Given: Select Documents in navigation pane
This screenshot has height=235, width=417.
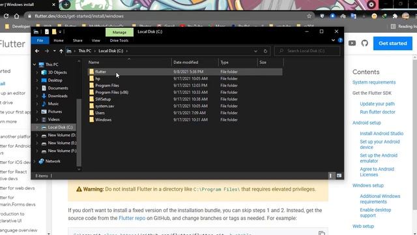Looking at the screenshot, I should click(x=58, y=88).
